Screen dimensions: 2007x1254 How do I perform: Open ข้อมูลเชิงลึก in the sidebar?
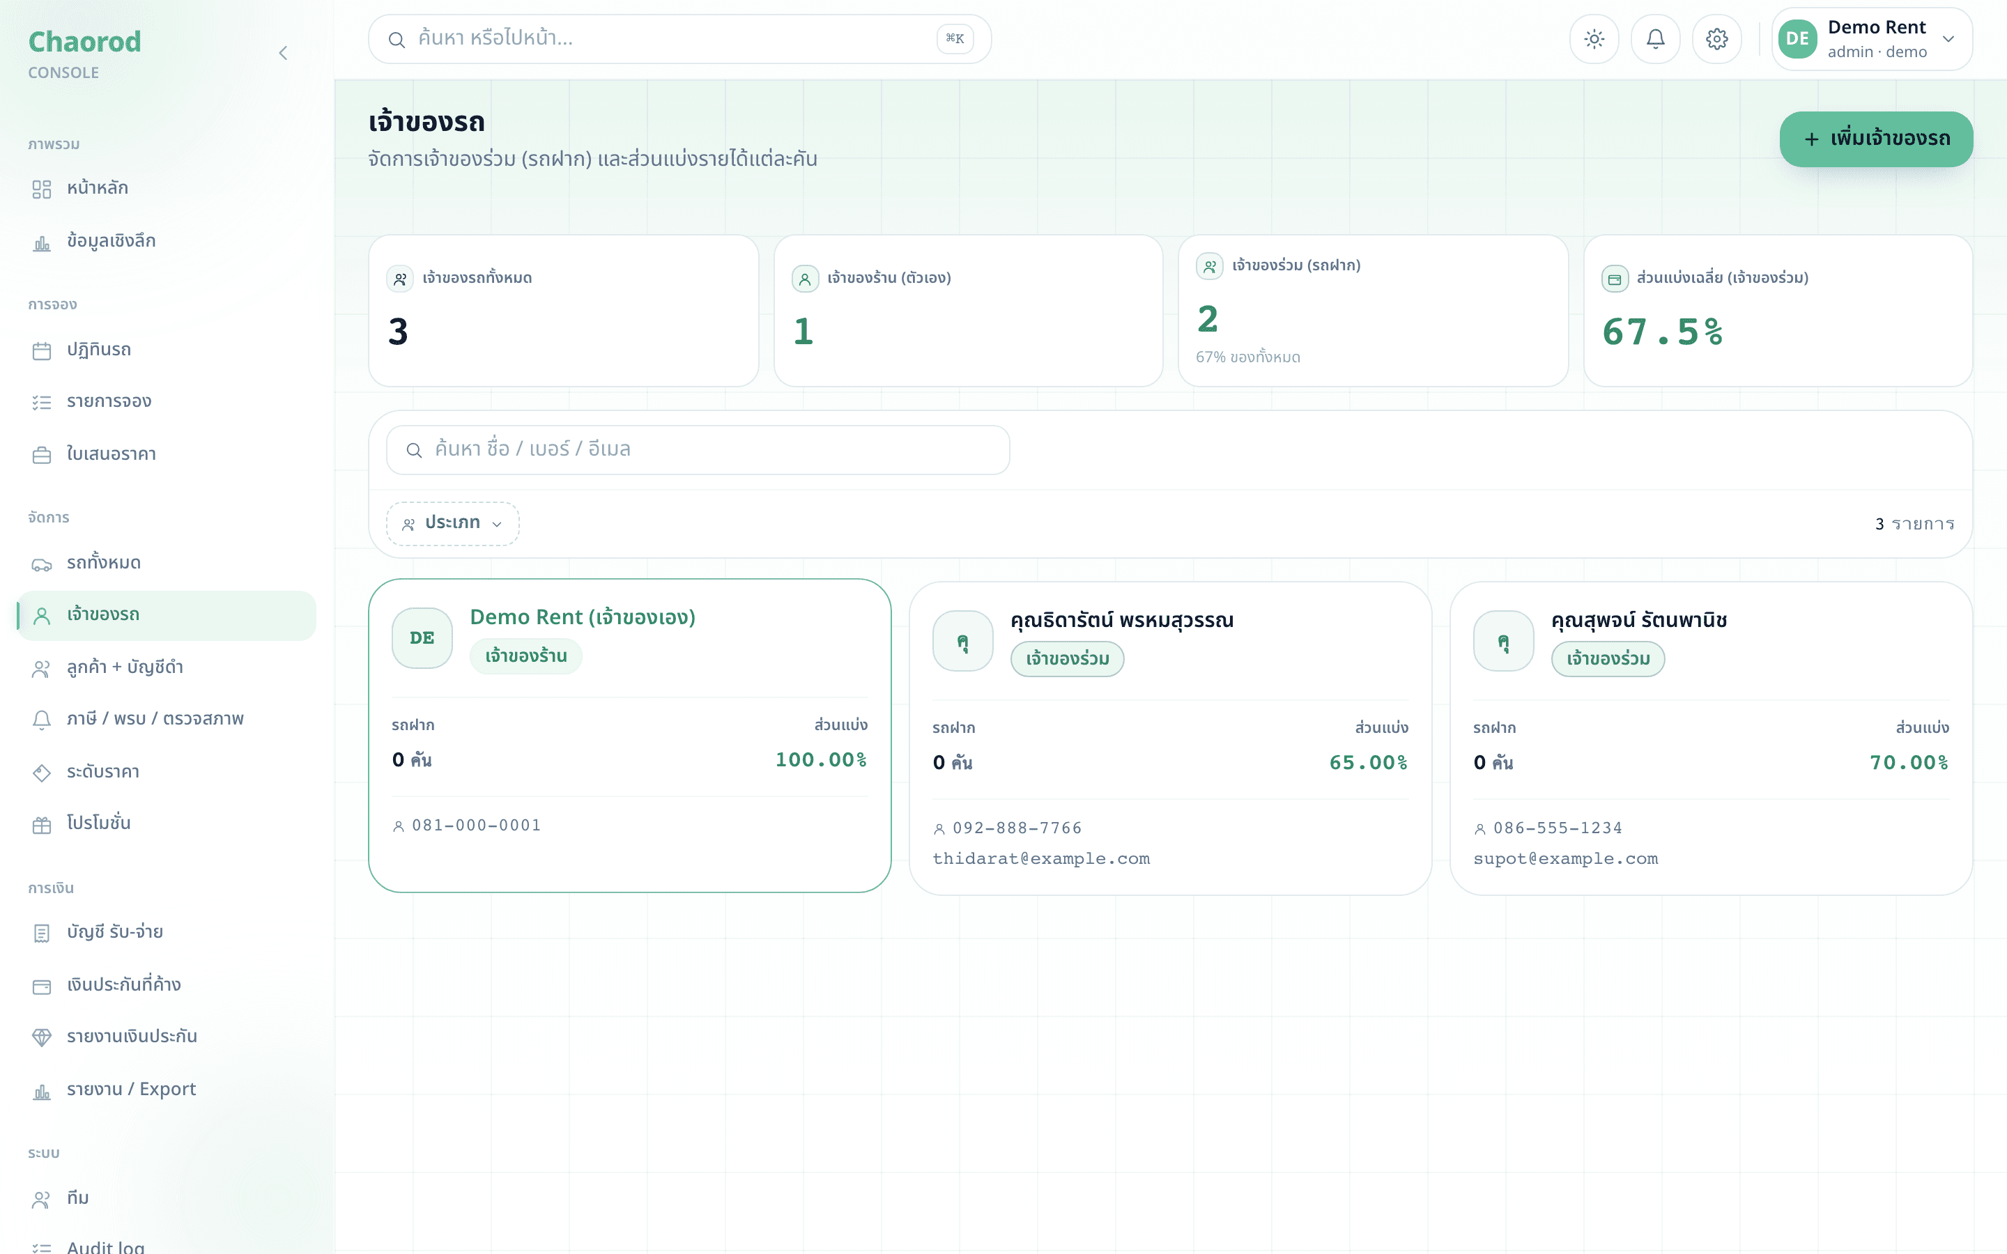166,241
